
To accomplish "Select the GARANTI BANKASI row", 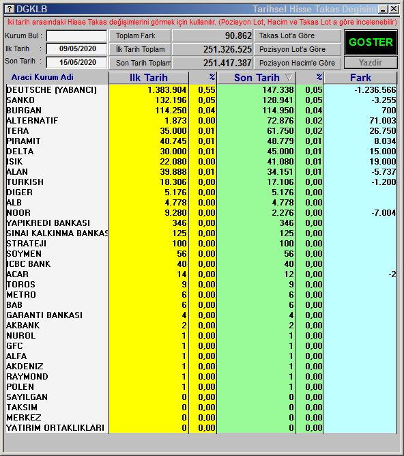I will (x=201, y=315).
